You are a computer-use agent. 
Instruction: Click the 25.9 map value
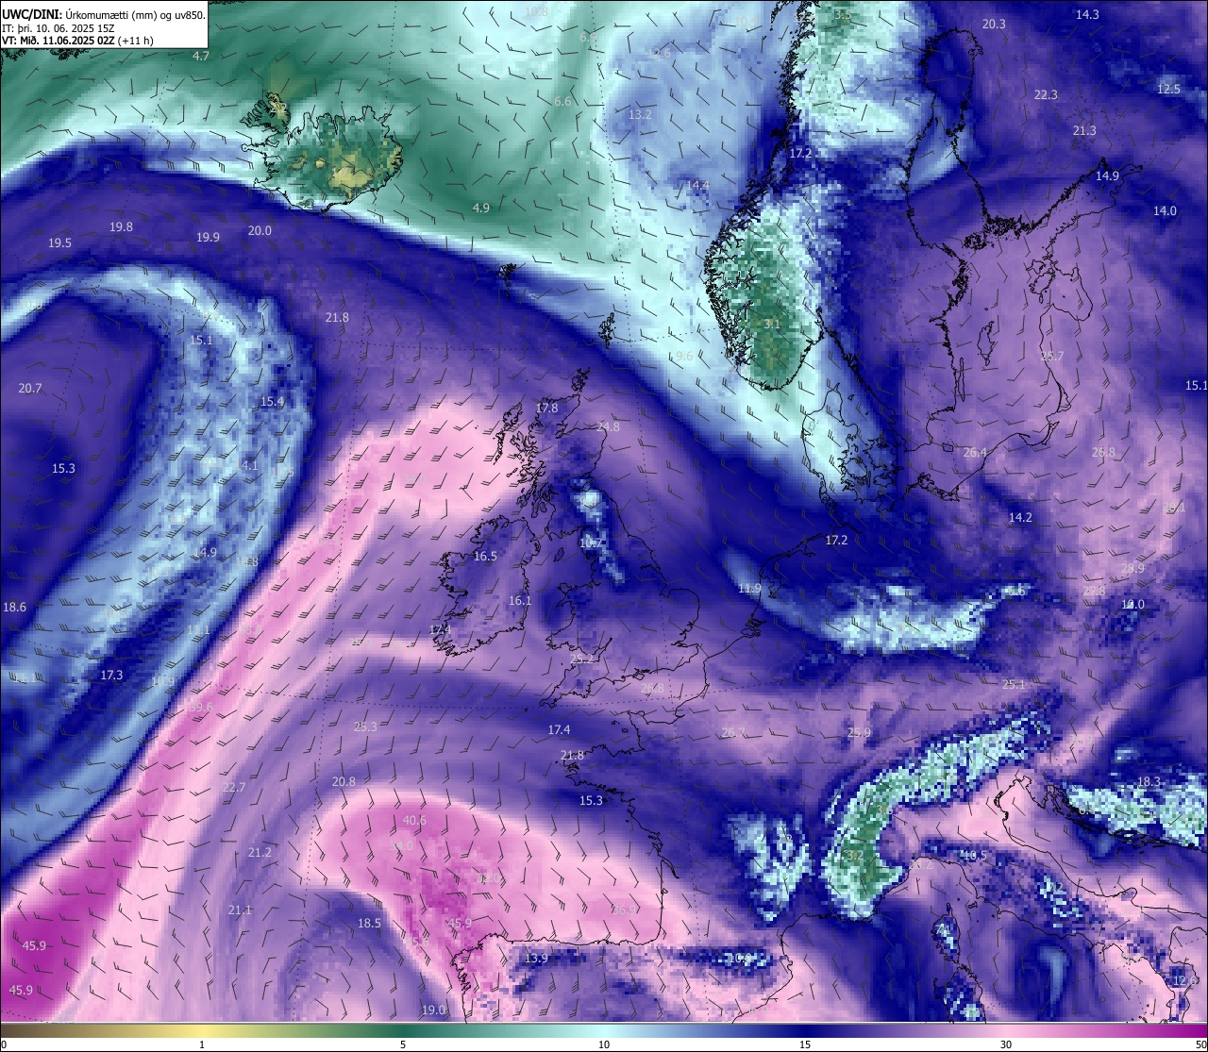[859, 733]
